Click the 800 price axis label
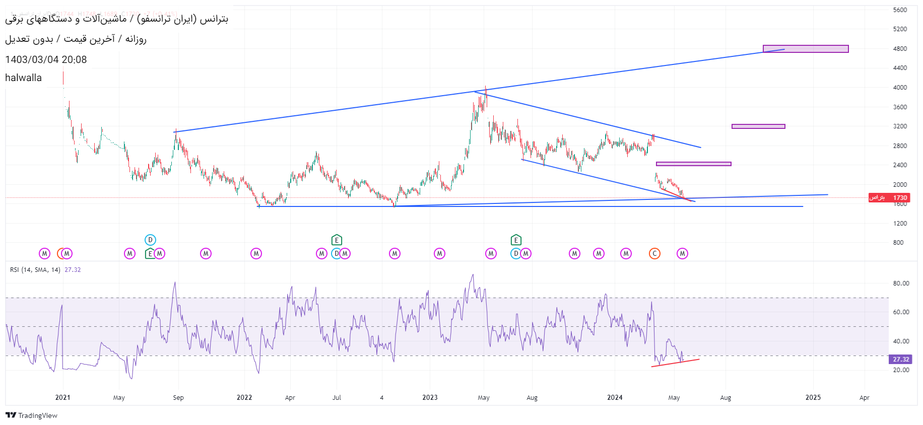The width and height of the screenshot is (923, 425). pyautogui.click(x=898, y=243)
